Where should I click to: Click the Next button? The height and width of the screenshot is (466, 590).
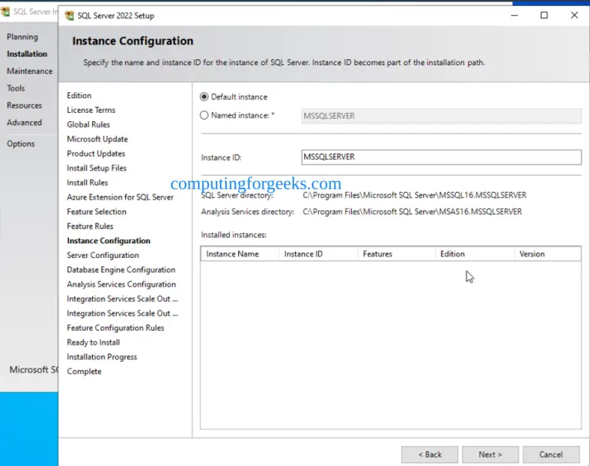click(490, 454)
